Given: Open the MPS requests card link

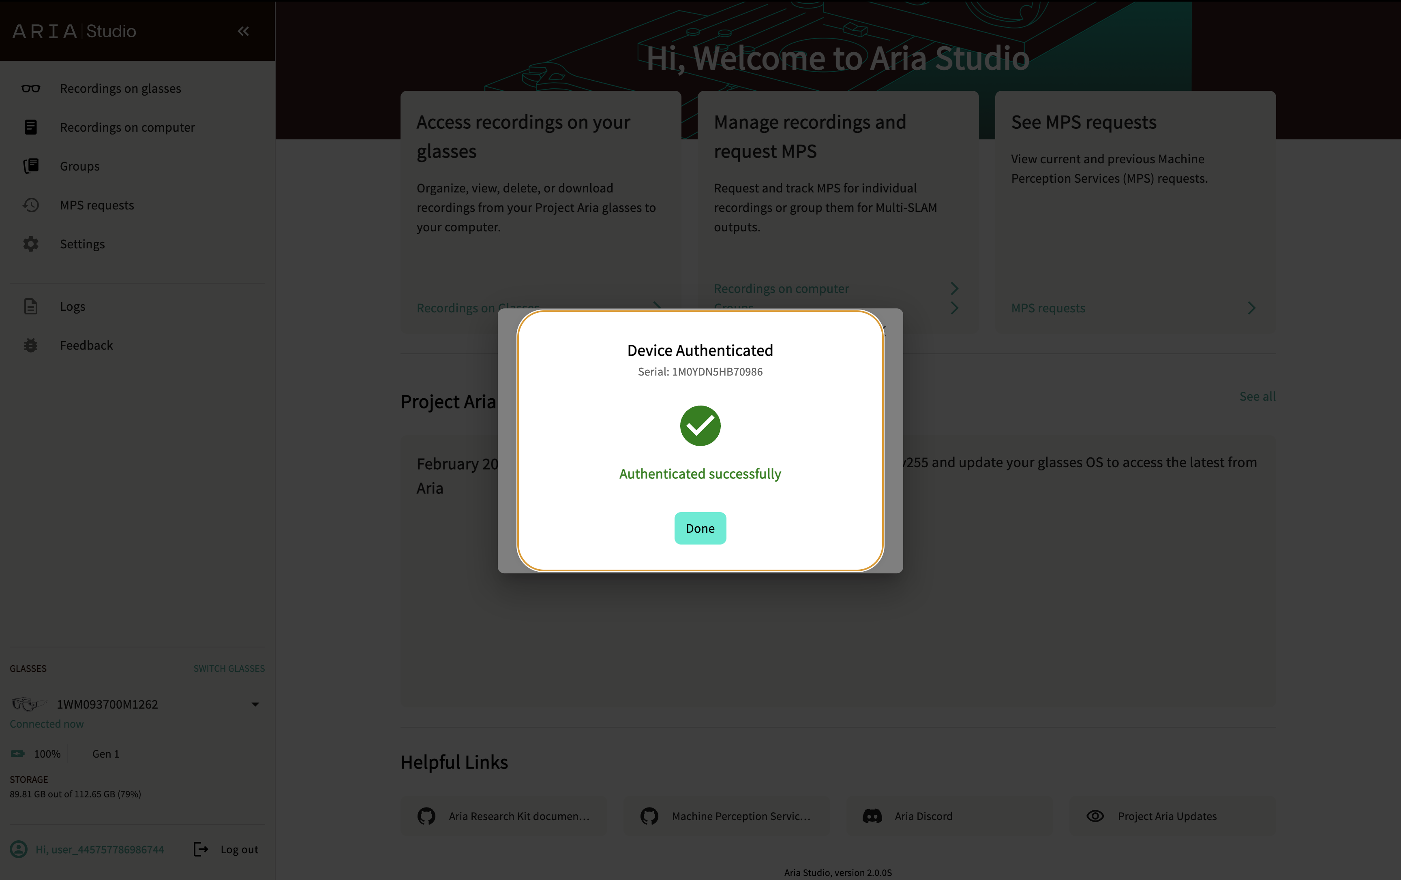Looking at the screenshot, I should point(1048,308).
